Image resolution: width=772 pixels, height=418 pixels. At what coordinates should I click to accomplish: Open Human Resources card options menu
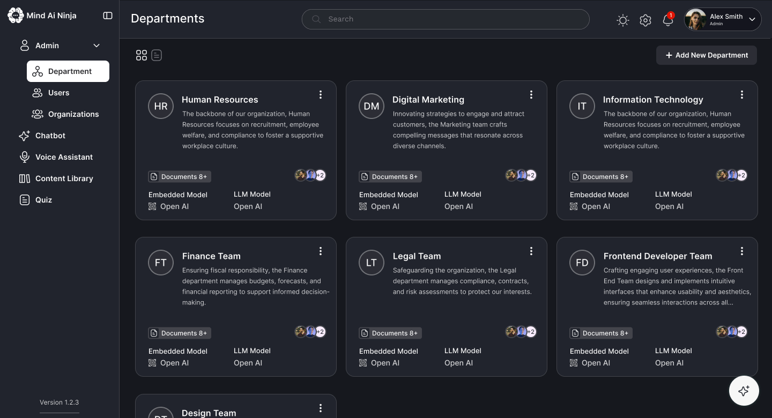pos(321,95)
